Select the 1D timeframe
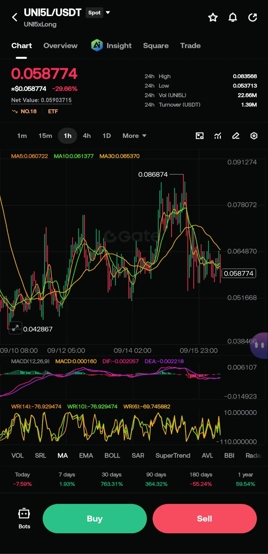268x554 pixels. click(x=106, y=136)
